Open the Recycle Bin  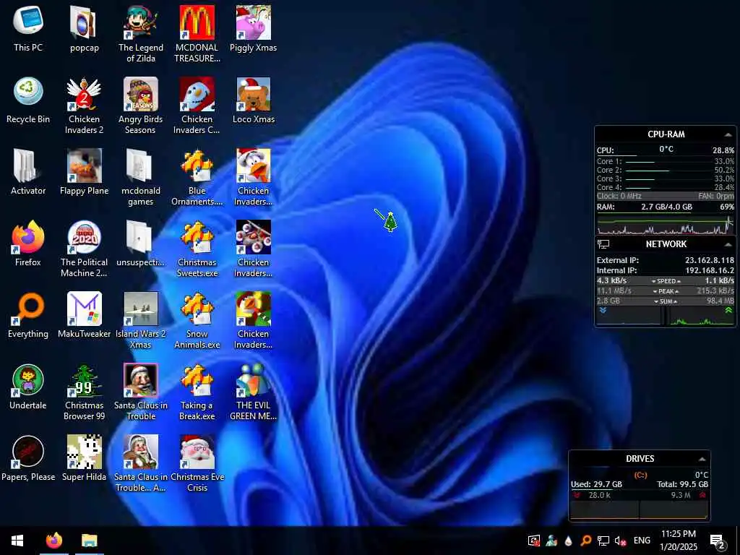point(28,100)
